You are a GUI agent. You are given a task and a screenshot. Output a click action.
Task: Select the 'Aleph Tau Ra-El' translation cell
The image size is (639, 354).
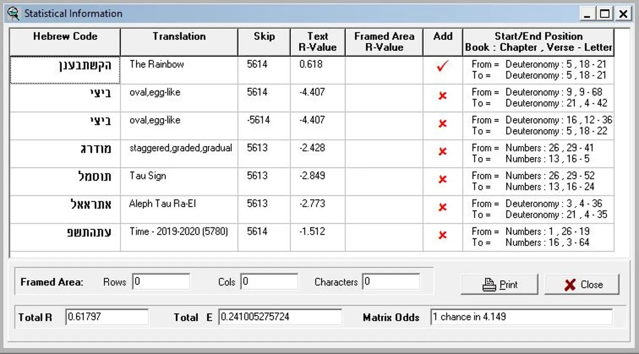click(x=179, y=209)
